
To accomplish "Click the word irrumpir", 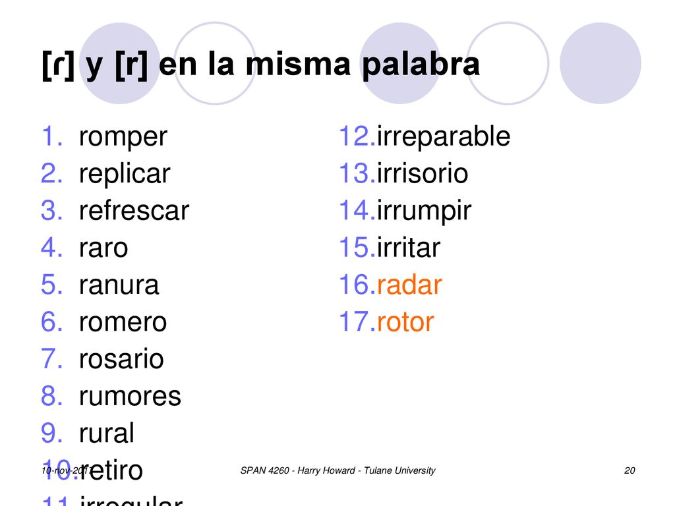I will 424,211.
